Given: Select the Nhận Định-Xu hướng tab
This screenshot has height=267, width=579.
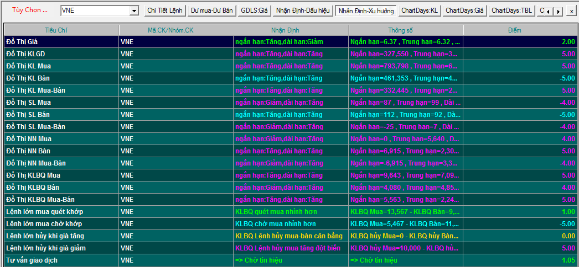Looking at the screenshot, I should pyautogui.click(x=366, y=10).
